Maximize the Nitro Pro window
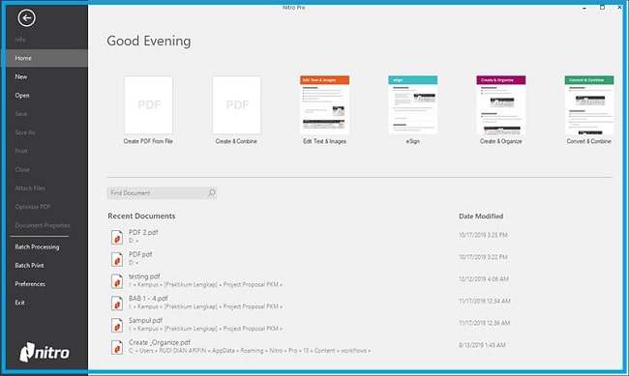This screenshot has height=376, width=629. 602,8
